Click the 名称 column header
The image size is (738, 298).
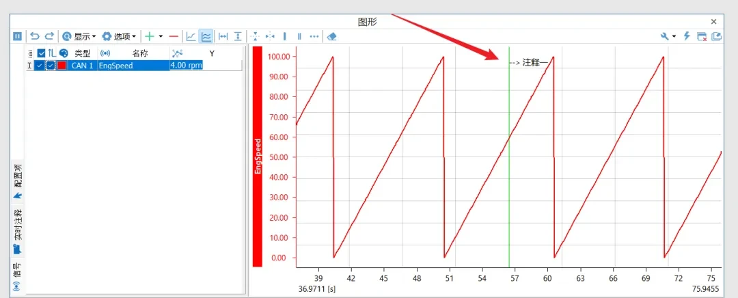click(x=140, y=53)
